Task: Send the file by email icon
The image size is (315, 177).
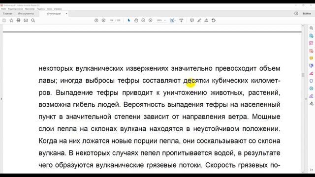Action: (26, 20)
